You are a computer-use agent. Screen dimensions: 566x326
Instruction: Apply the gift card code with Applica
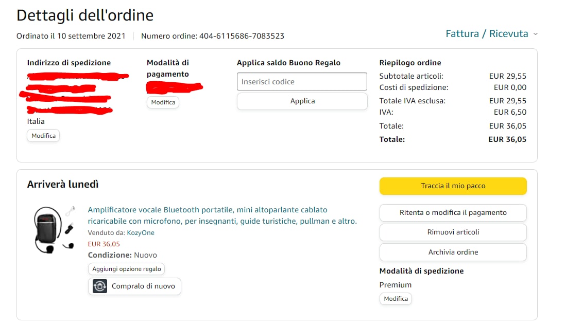(302, 101)
